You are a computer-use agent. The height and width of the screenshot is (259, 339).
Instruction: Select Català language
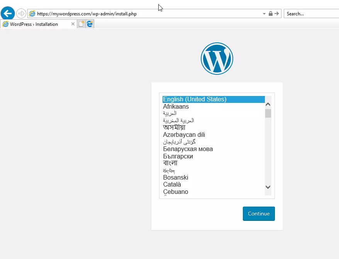pyautogui.click(x=214, y=185)
